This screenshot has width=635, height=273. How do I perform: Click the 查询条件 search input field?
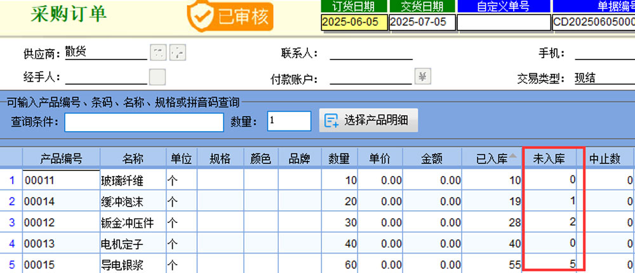tap(144, 122)
